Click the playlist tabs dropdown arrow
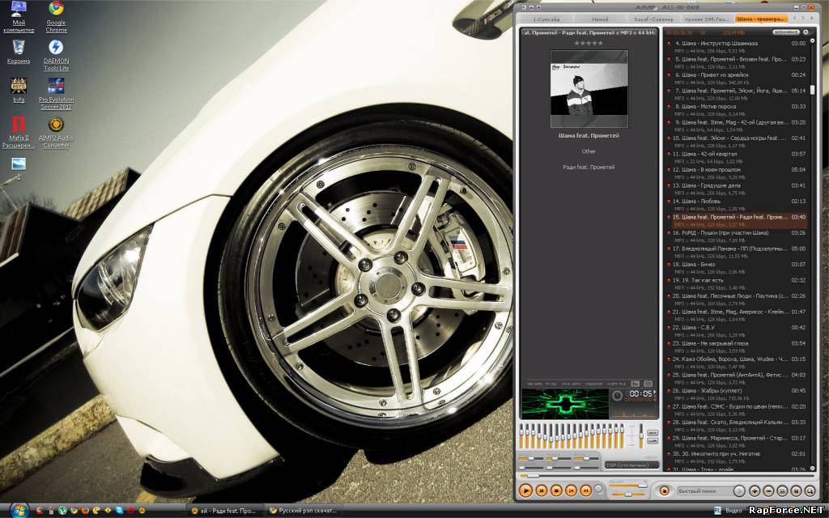The height and width of the screenshot is (518, 829). pyautogui.click(x=811, y=19)
